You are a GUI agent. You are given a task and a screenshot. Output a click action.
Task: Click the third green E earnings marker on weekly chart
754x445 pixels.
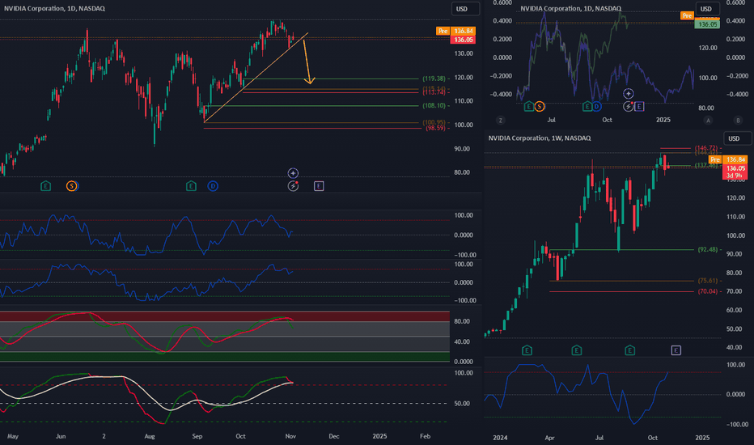pos(629,350)
